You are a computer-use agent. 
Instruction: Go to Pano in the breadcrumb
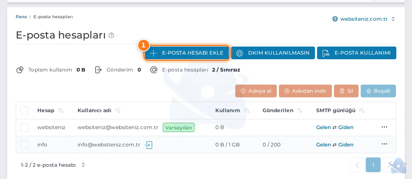(x=21, y=17)
